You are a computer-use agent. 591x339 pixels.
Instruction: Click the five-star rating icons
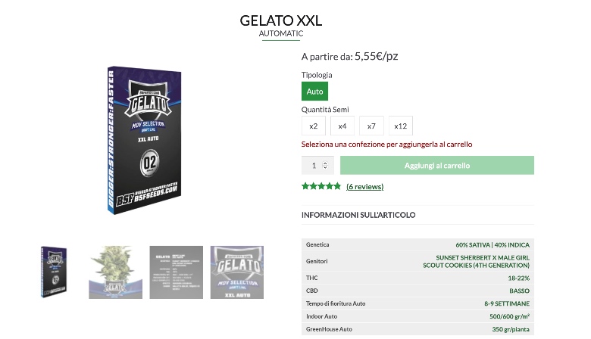pos(321,186)
